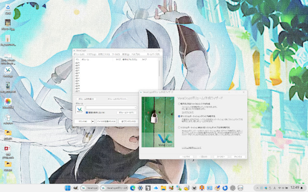Click the wizard 次へ button
Screen dimensions: 308x192
point(221,157)
